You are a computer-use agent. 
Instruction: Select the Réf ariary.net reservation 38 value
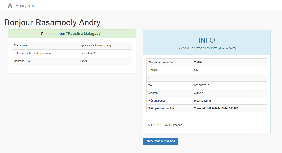(203, 101)
